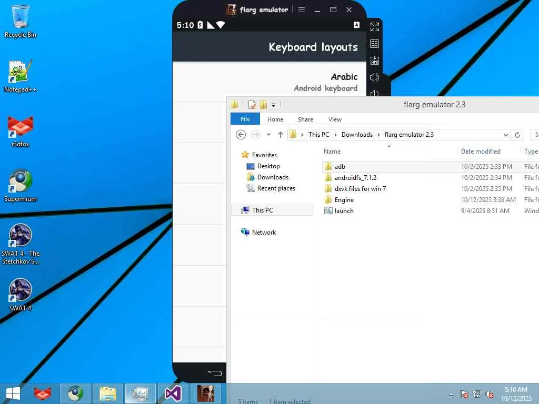Select the Supermium desktop shortcut
Viewport: 539px width, 404px height.
pyautogui.click(x=21, y=186)
